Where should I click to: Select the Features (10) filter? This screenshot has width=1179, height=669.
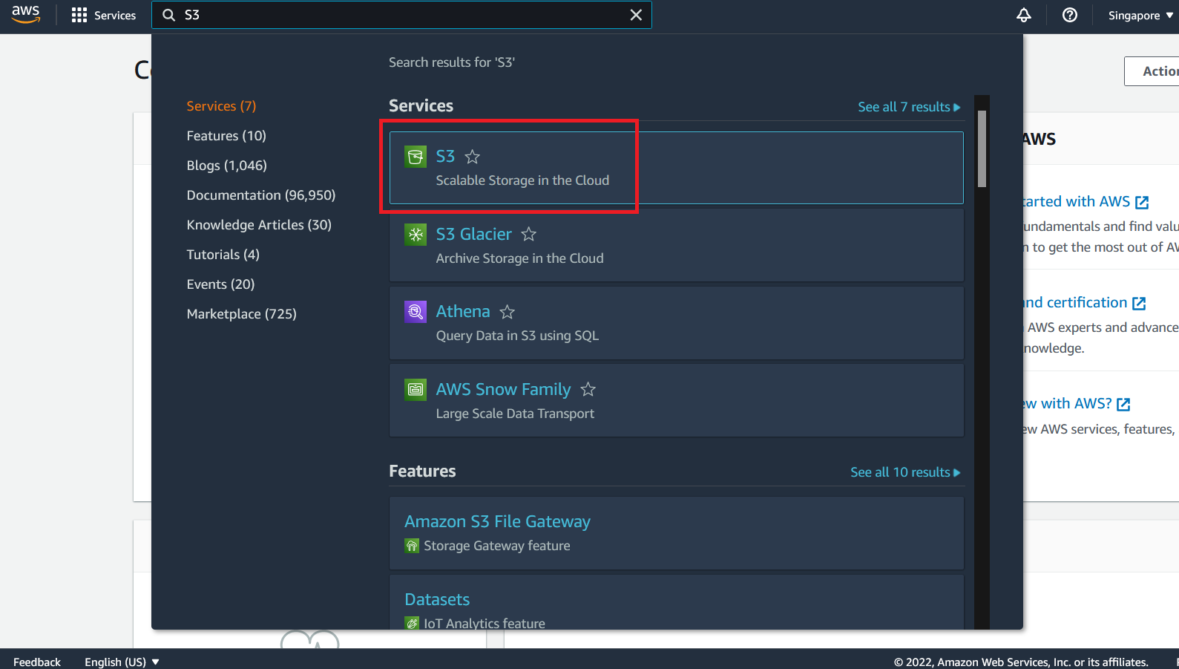(x=226, y=136)
